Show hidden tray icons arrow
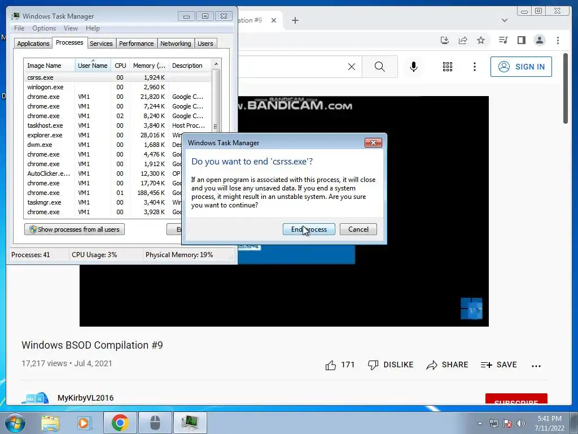Viewport: 578px width, 434px height. (x=480, y=423)
